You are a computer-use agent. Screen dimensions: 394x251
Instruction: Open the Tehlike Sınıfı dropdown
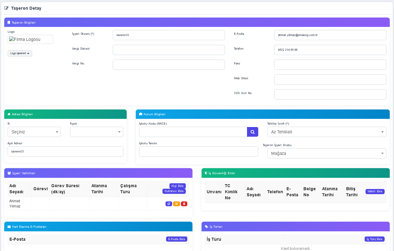pyautogui.click(x=327, y=132)
